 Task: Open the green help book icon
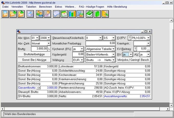(90, 14)
